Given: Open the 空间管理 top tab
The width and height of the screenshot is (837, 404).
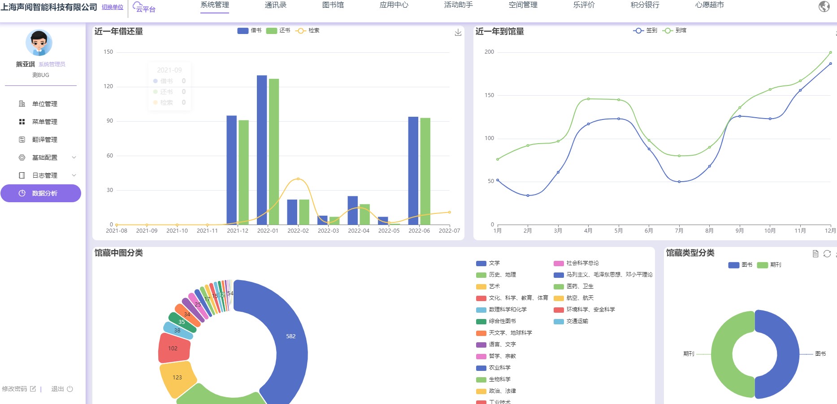Looking at the screenshot, I should [x=523, y=5].
